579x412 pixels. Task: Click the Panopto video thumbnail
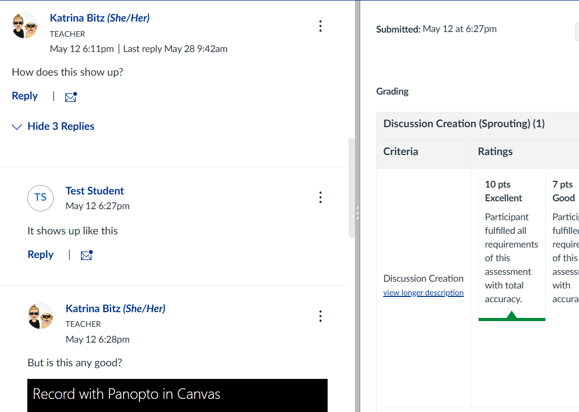(177, 395)
